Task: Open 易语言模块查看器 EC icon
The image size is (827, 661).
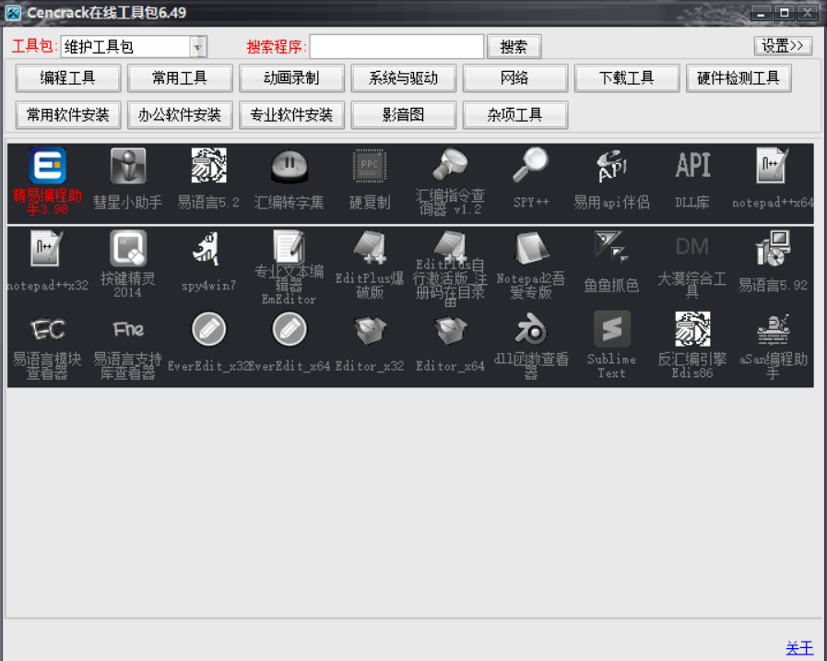Action: tap(47, 330)
